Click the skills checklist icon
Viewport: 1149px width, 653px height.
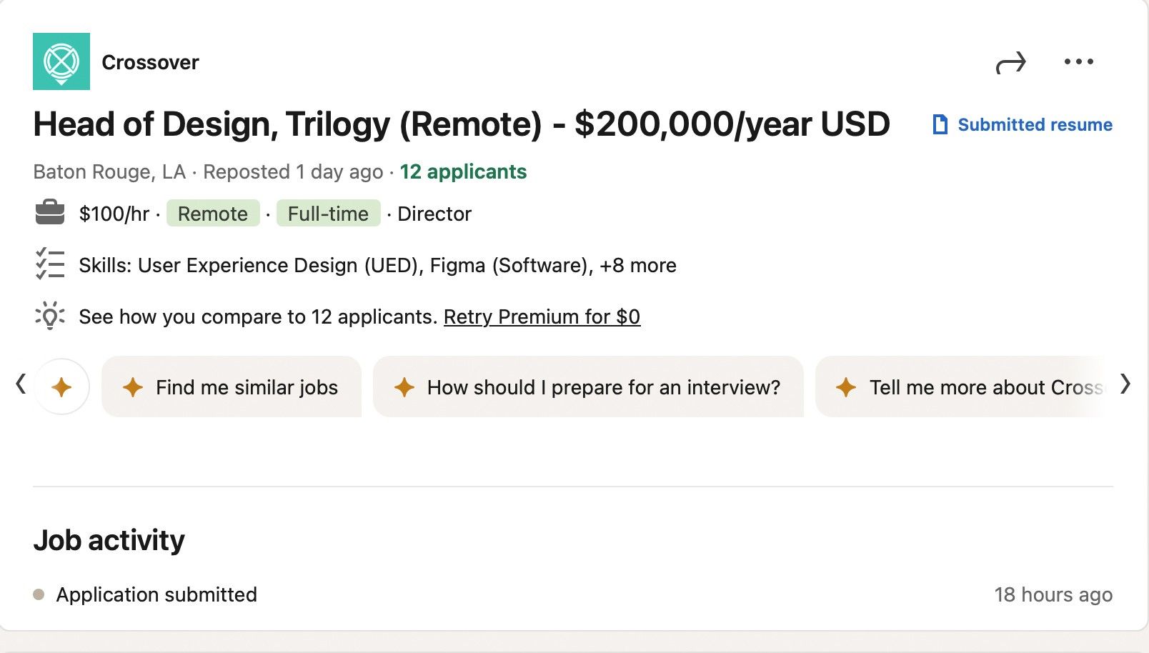(50, 264)
